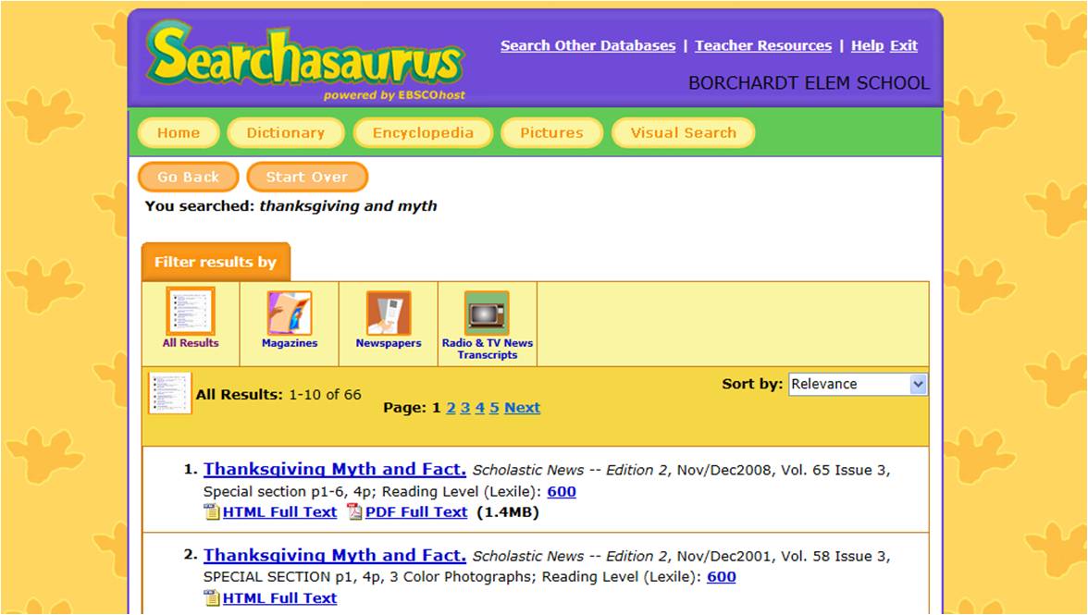Open the Dictionary tab

click(285, 132)
